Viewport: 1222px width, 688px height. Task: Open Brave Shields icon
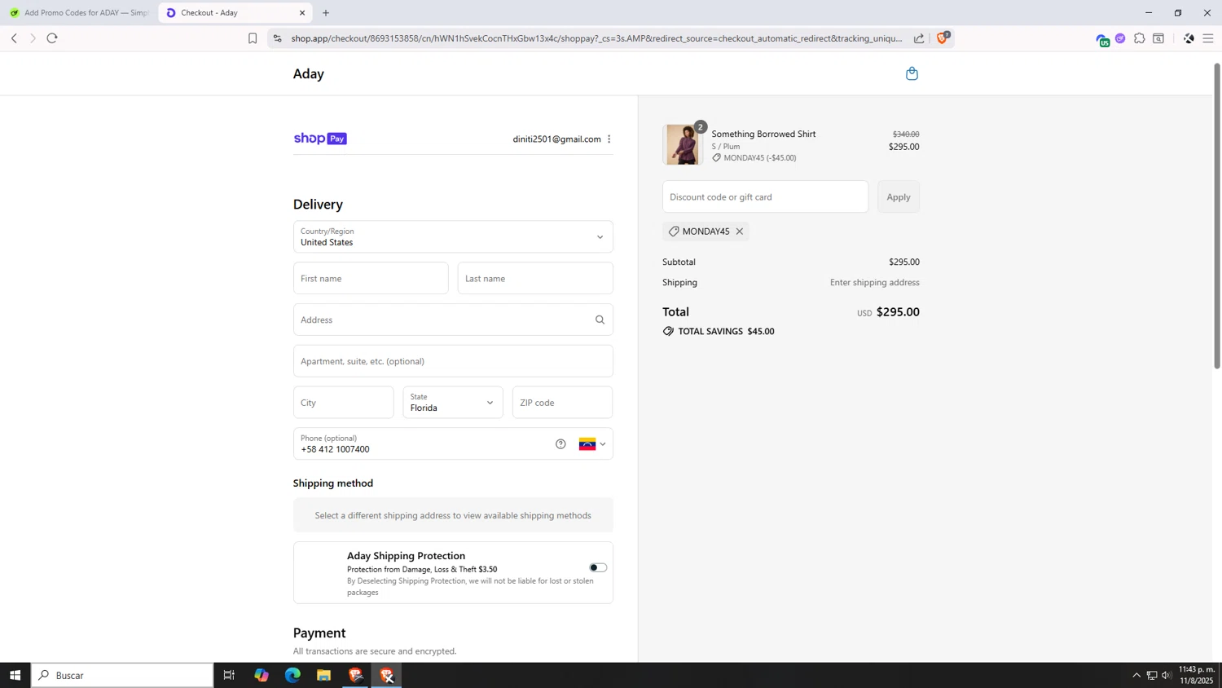click(943, 37)
